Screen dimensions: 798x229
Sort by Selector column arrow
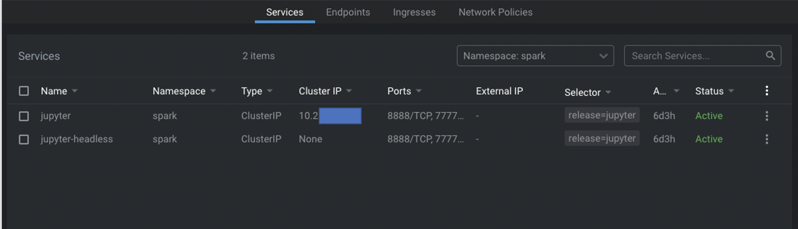pyautogui.click(x=608, y=93)
